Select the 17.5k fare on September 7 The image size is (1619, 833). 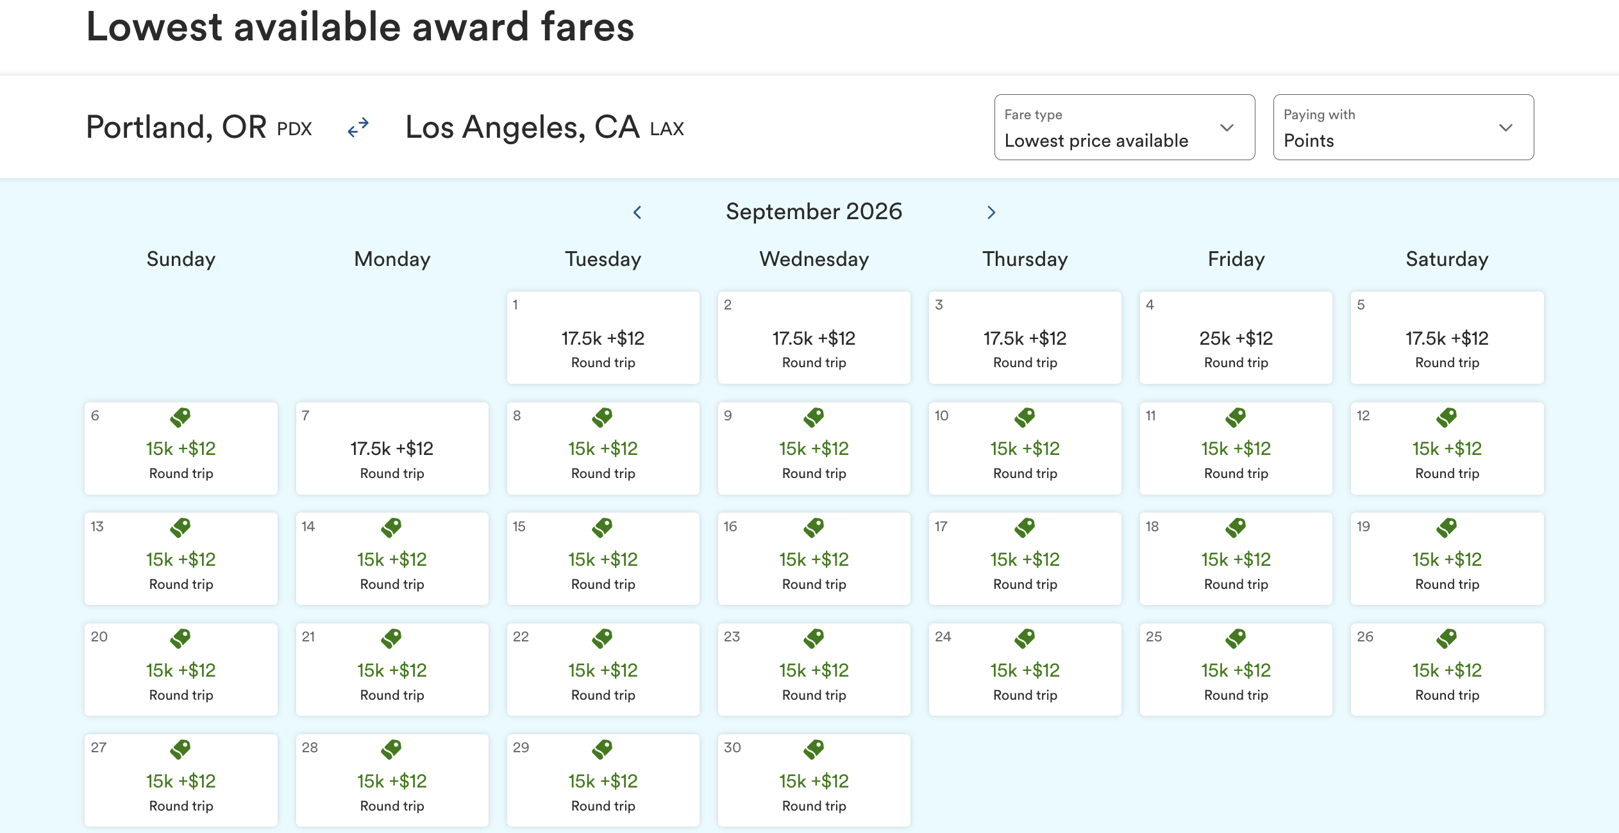click(x=392, y=449)
